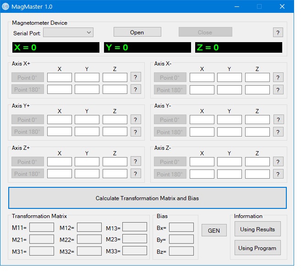Screen dimensions: 301x273
Task: Click the Y = 0 readout display
Action: pos(148,48)
